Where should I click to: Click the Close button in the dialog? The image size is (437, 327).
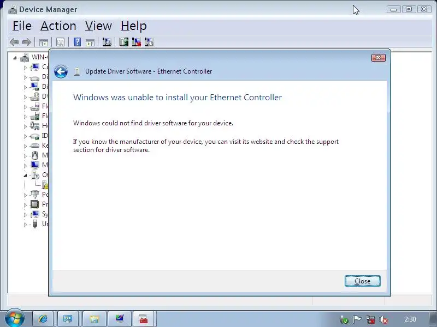(x=362, y=281)
